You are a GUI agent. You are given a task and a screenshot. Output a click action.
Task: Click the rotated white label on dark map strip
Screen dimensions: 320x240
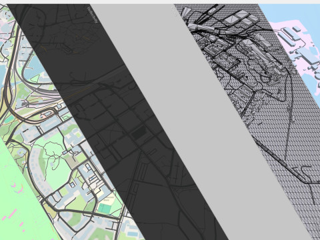[93, 15]
